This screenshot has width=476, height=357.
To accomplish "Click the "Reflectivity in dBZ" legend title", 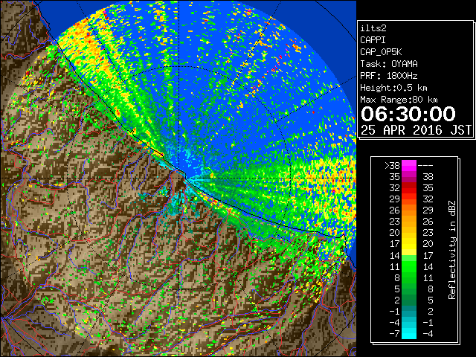I will [451, 250].
